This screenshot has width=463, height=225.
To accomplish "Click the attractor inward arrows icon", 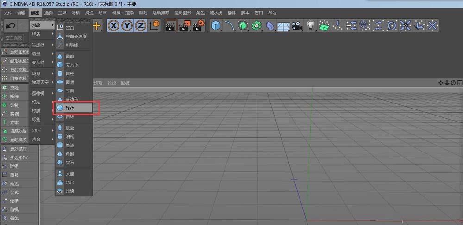I will [x=406, y=26].
